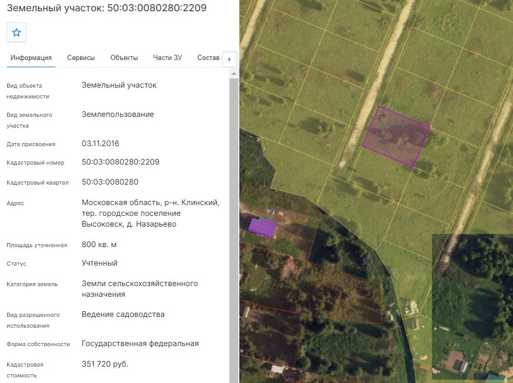Click the Вид объекта недвижимости label

coord(28,91)
